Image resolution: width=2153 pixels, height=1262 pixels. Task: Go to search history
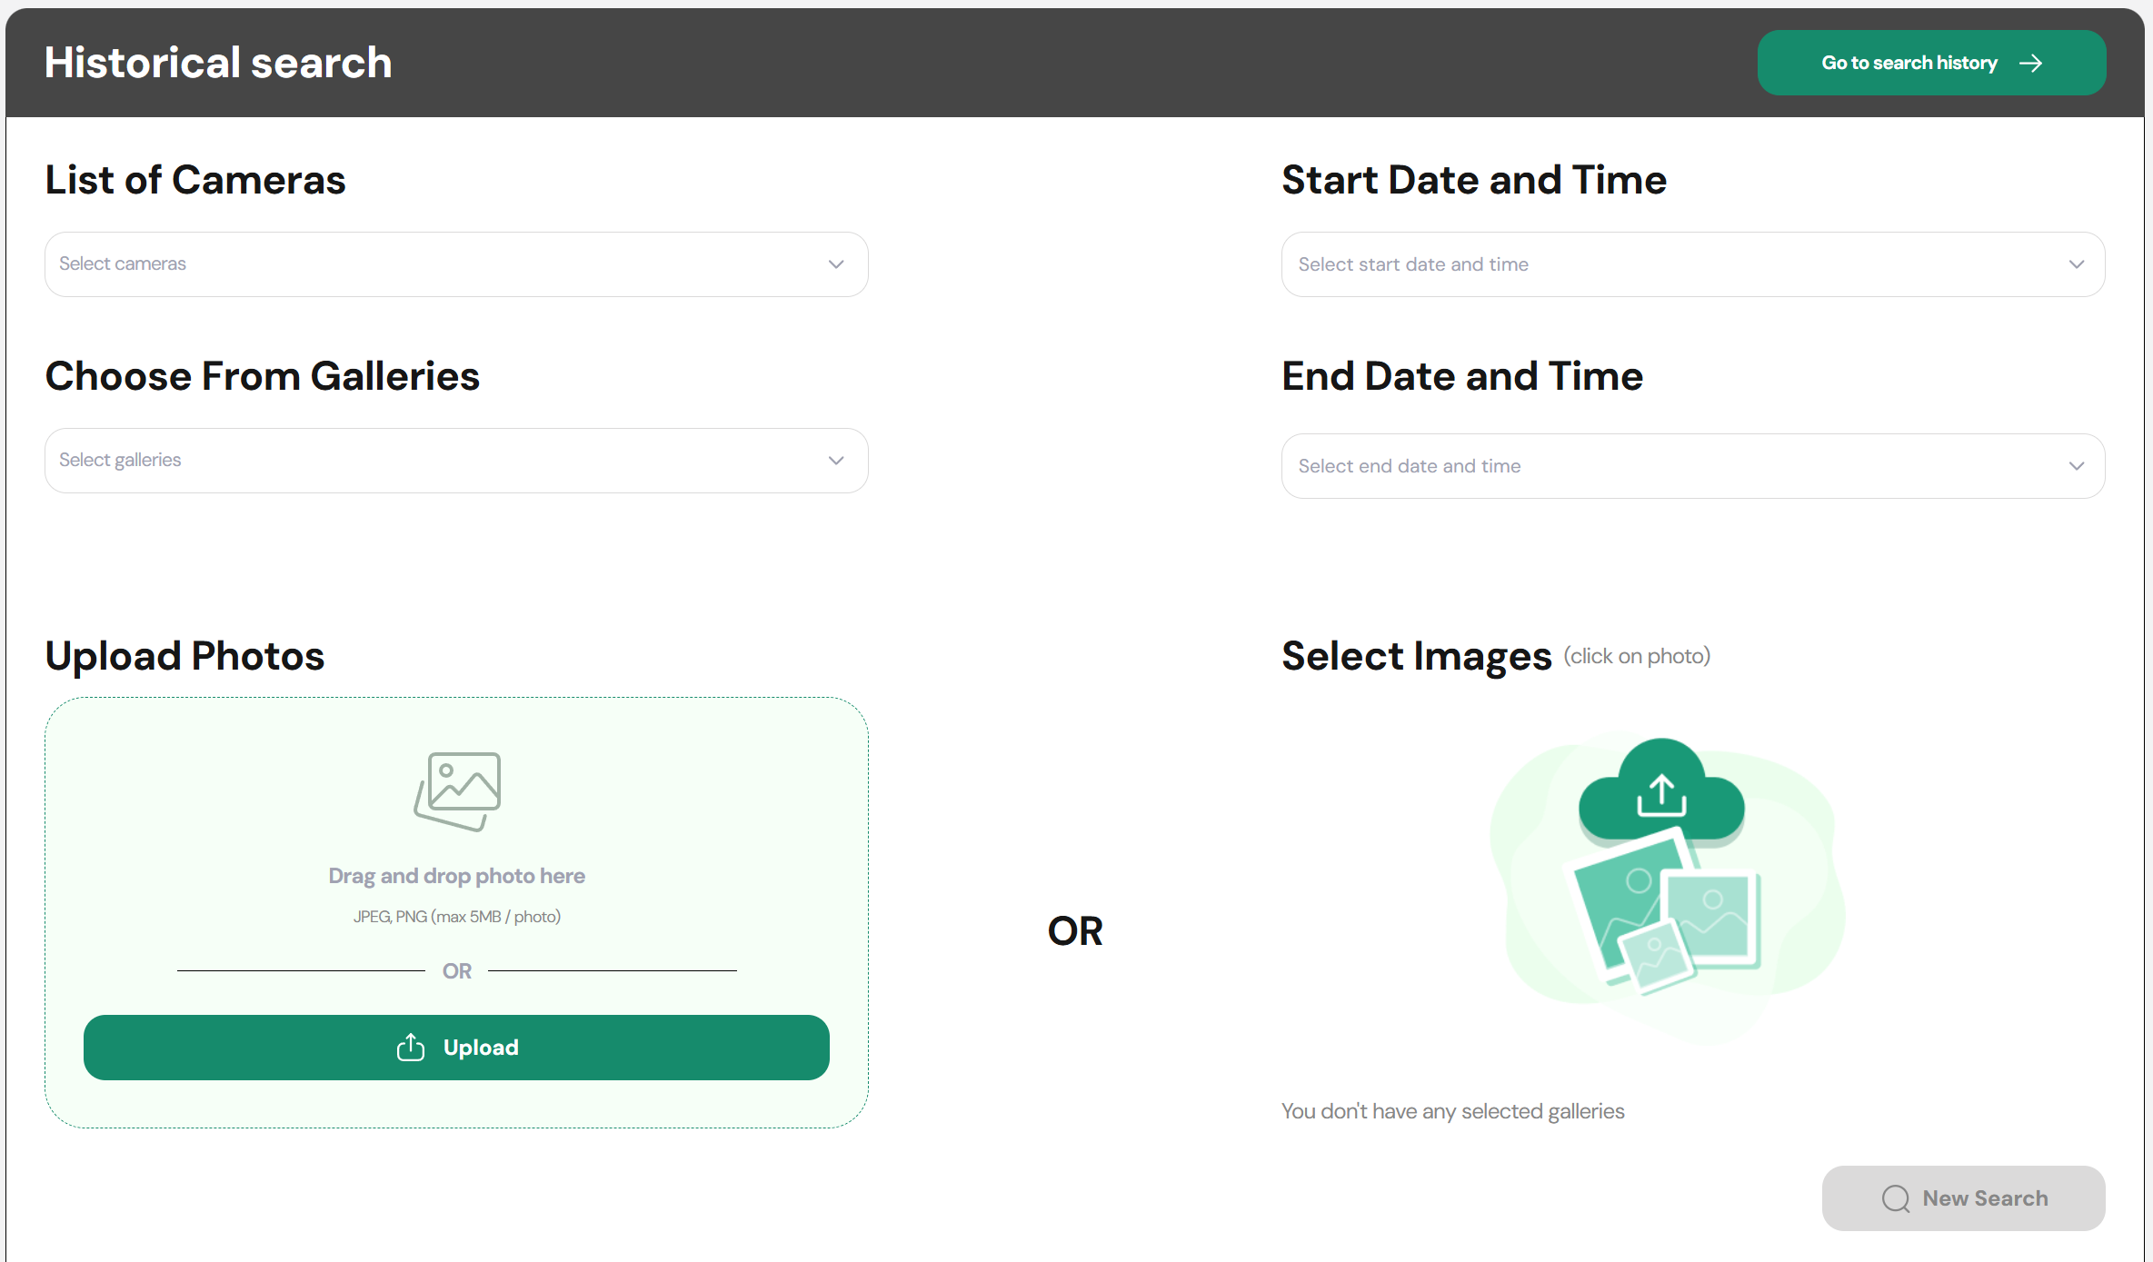[x=1909, y=63]
